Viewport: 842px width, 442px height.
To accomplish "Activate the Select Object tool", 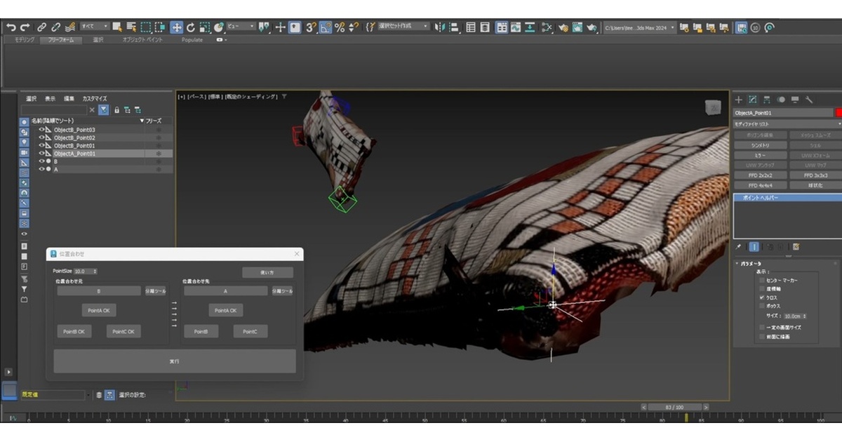I will coord(117,27).
